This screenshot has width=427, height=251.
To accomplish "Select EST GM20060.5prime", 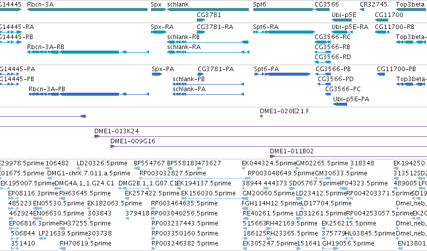I will pos(268,193).
